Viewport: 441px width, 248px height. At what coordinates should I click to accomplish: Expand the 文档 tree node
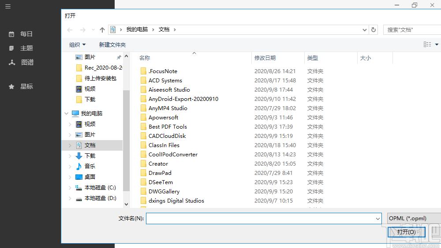point(70,145)
